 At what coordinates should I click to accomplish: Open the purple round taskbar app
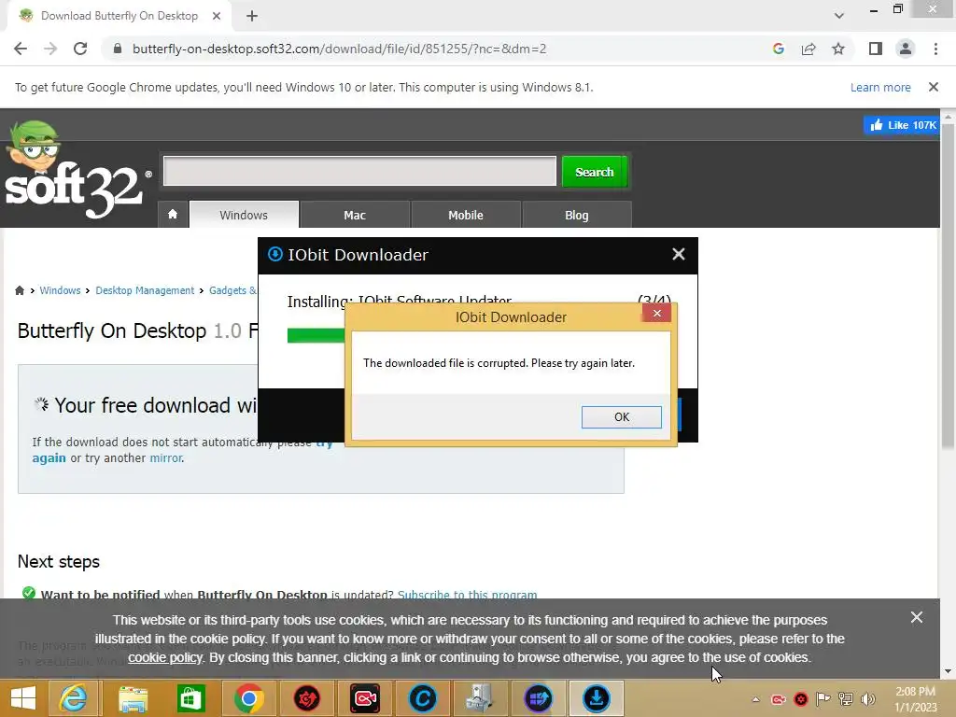tap(538, 698)
